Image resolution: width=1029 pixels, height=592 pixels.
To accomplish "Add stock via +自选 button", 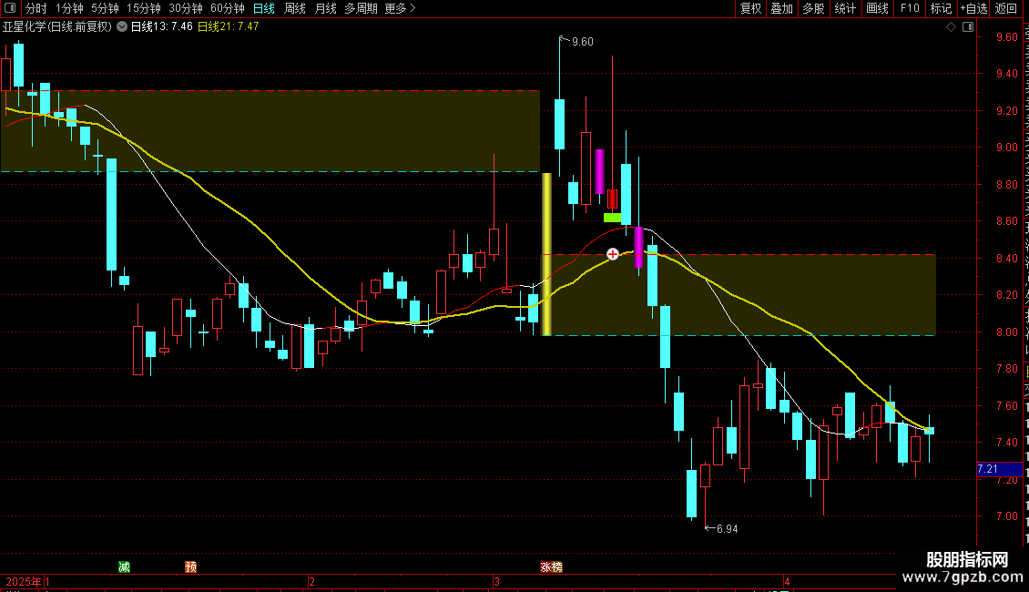I will pyautogui.click(x=973, y=8).
